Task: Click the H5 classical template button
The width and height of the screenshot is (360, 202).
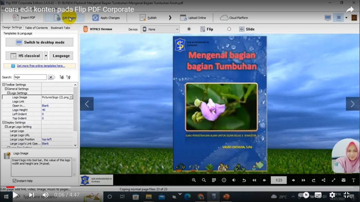Action: pyautogui.click(x=24, y=56)
